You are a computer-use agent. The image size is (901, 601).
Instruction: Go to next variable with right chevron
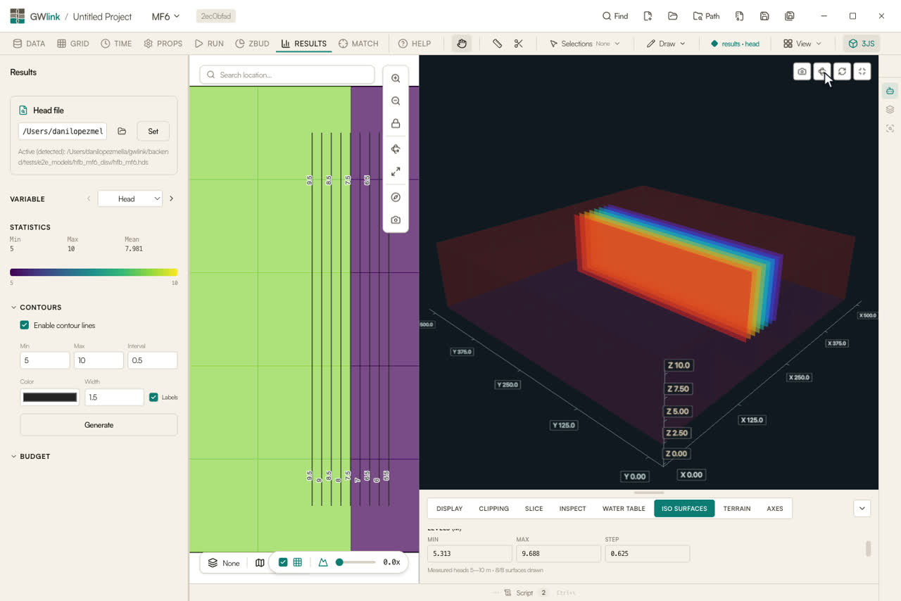click(x=171, y=199)
